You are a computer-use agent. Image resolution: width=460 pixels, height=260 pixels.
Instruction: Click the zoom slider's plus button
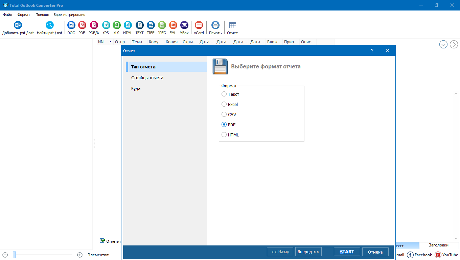point(80,255)
